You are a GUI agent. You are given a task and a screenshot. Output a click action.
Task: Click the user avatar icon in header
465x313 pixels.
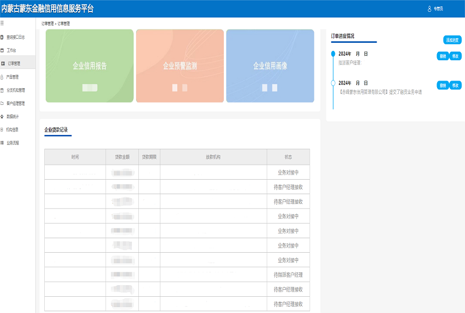click(x=430, y=9)
